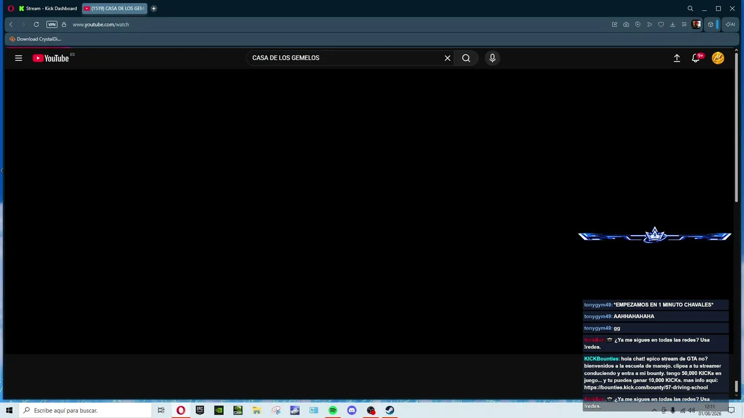Screen dimensions: 744x418
Task: Open the Opera player arrow icon
Action: [x=649, y=24]
